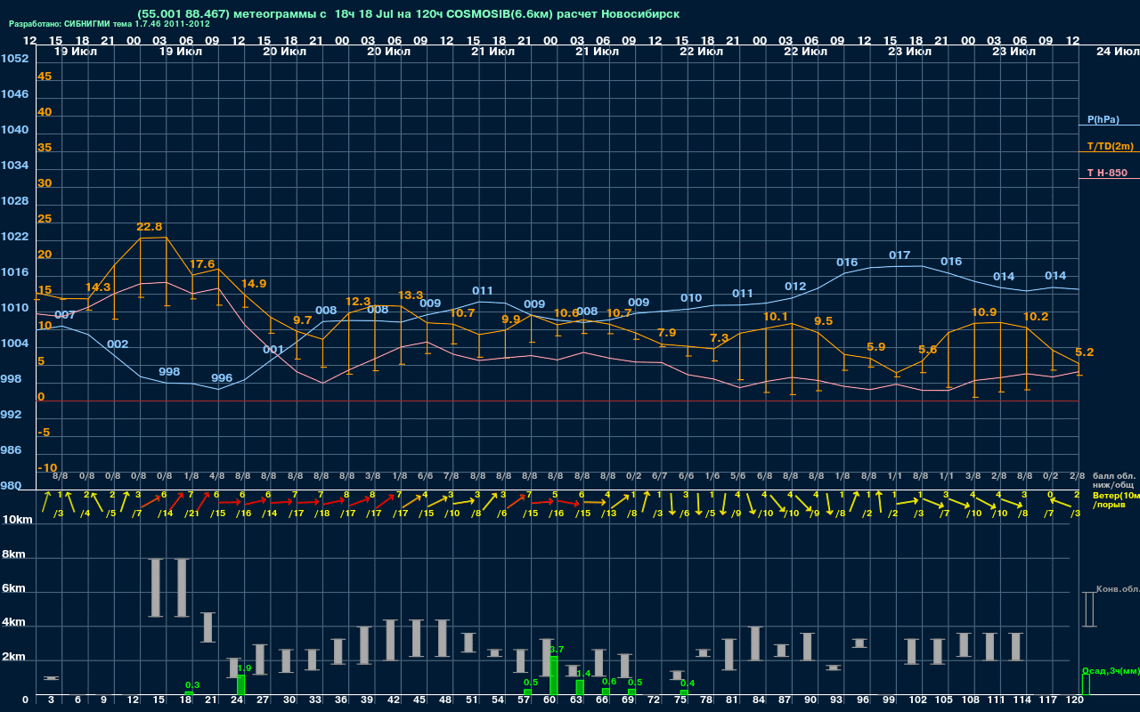
Task: Click the cloud bar at hour 84
Action: (755, 643)
